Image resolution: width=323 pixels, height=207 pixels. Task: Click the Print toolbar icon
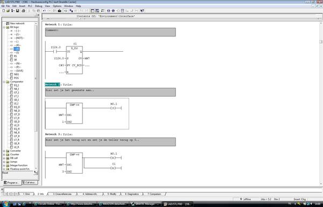[x=23, y=11]
